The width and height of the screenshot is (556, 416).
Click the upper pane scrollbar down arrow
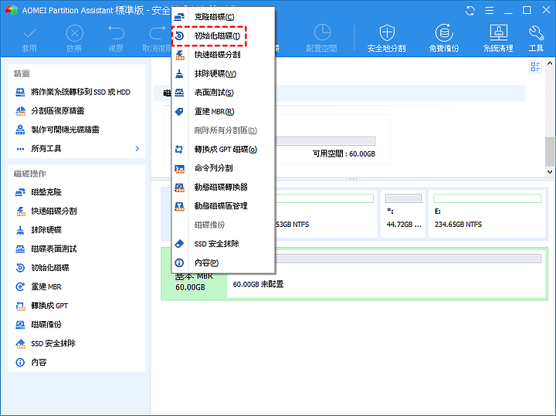click(550, 172)
